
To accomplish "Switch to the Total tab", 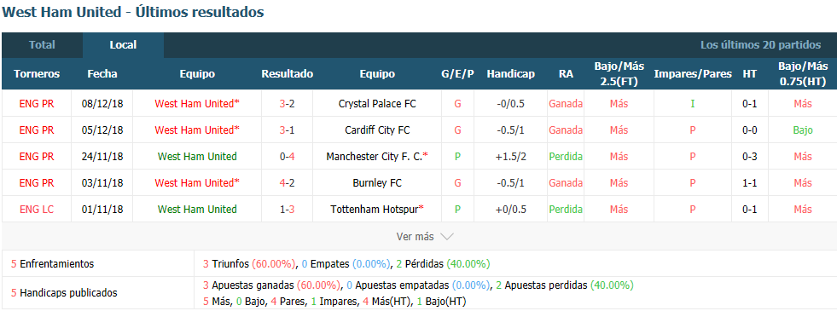I will click(x=42, y=45).
